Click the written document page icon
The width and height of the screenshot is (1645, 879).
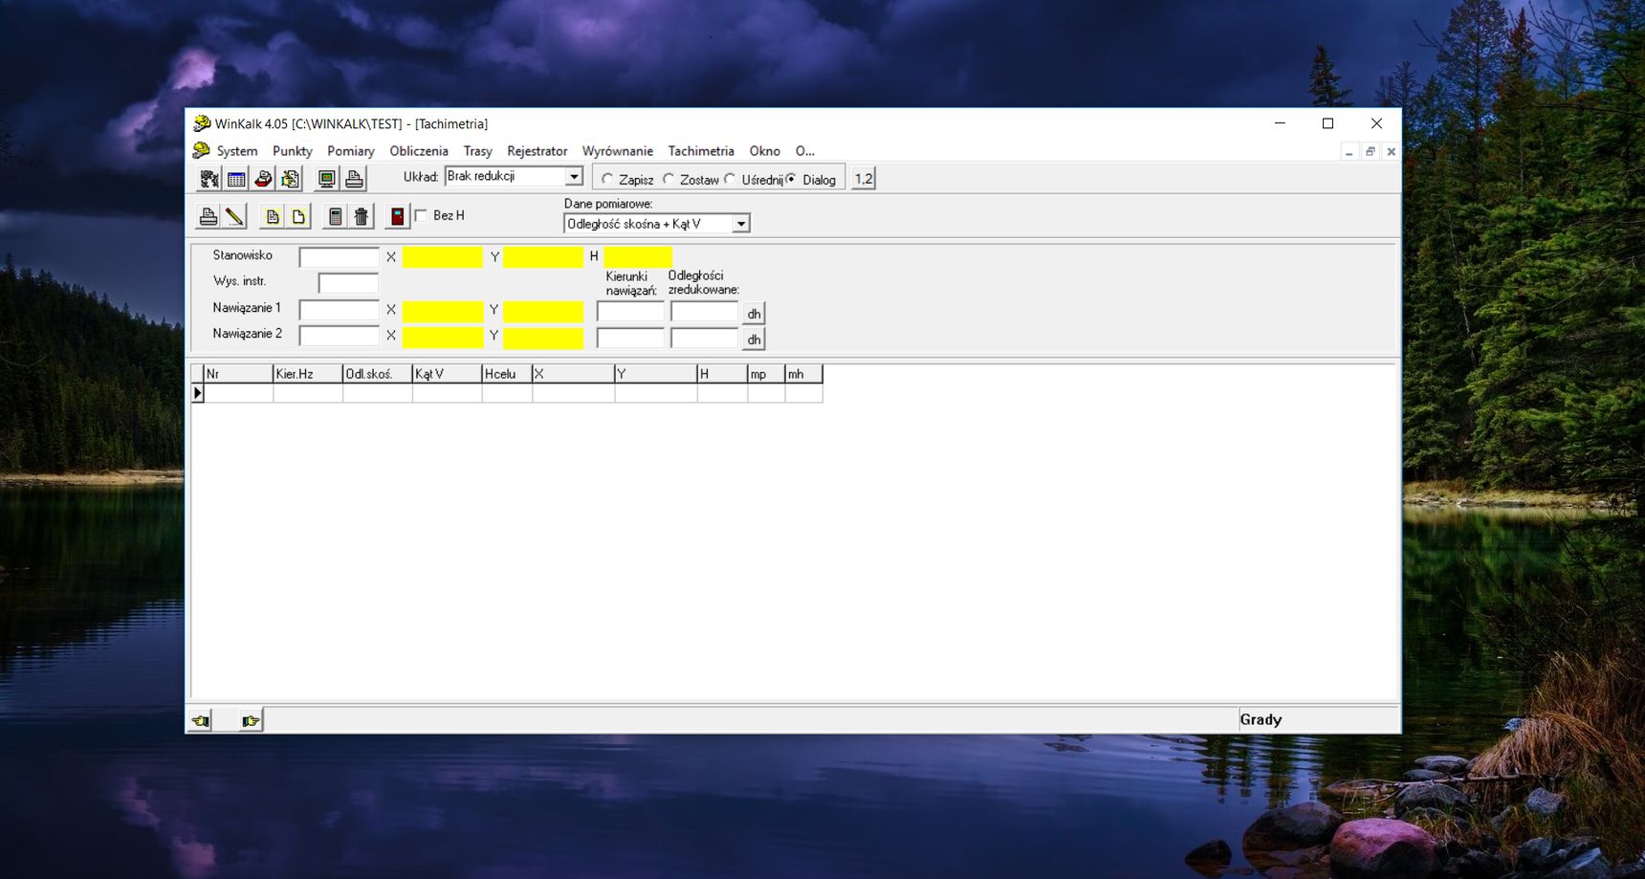(273, 216)
